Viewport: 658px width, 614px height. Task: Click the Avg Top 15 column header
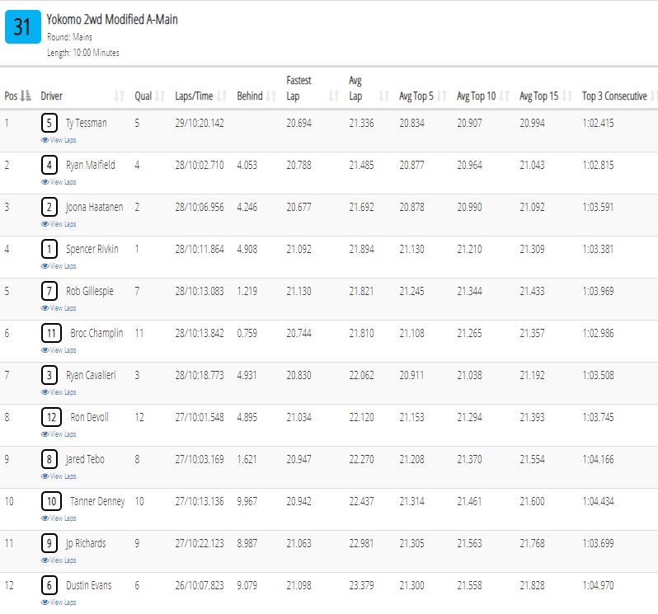(538, 96)
